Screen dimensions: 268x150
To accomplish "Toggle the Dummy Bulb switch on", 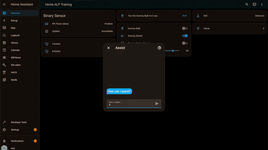I will point(185,28).
